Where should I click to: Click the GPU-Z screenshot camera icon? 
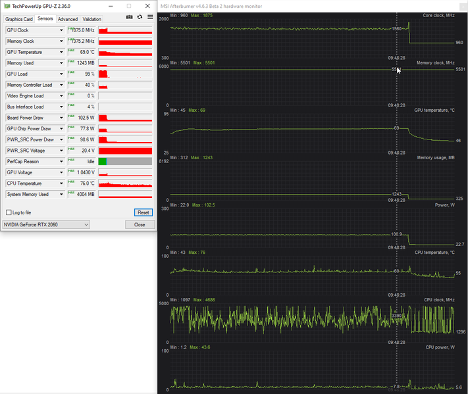pos(129,17)
